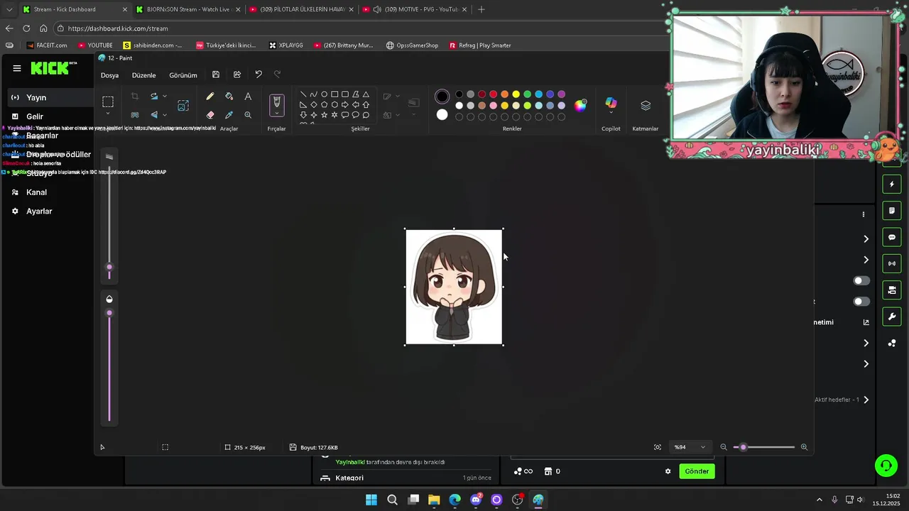
Task: Choose the right arrow shape
Action: [x=345, y=104]
